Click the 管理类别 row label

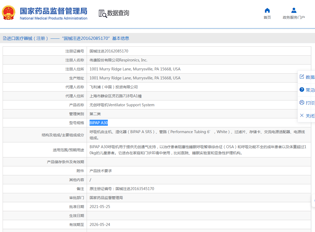(x=77, y=114)
